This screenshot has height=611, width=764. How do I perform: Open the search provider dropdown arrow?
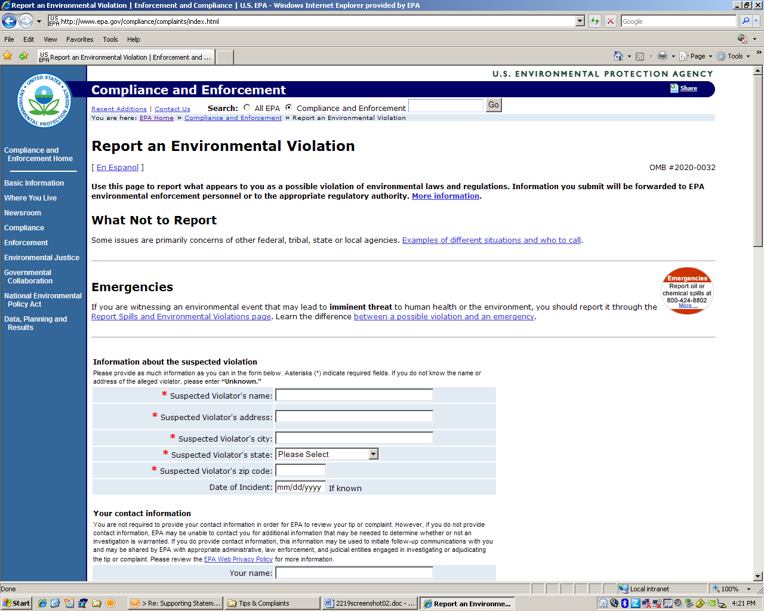click(x=756, y=21)
